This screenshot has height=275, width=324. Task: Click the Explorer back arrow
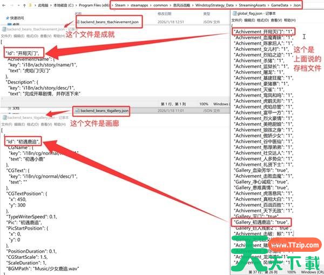(4, 5)
